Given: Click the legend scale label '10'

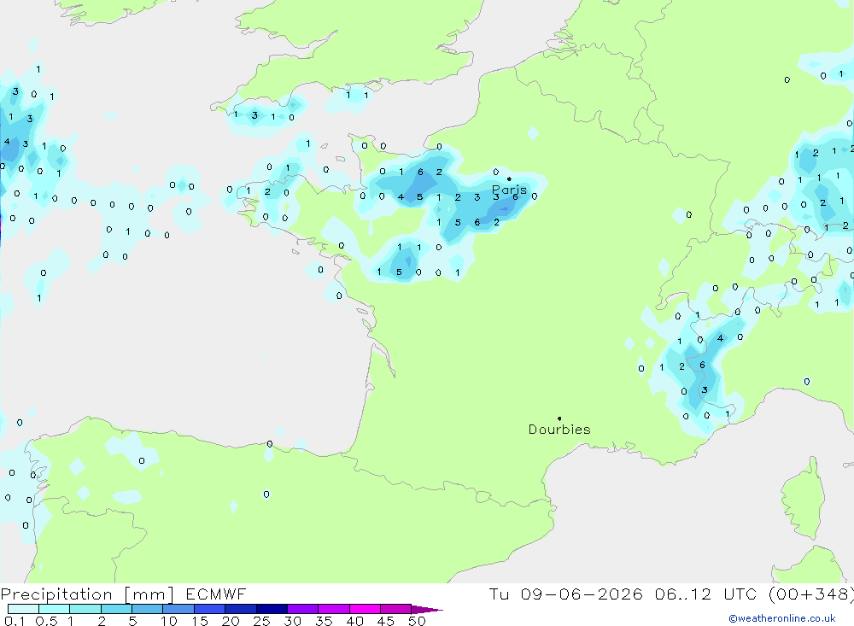Looking at the screenshot, I should (x=169, y=621).
